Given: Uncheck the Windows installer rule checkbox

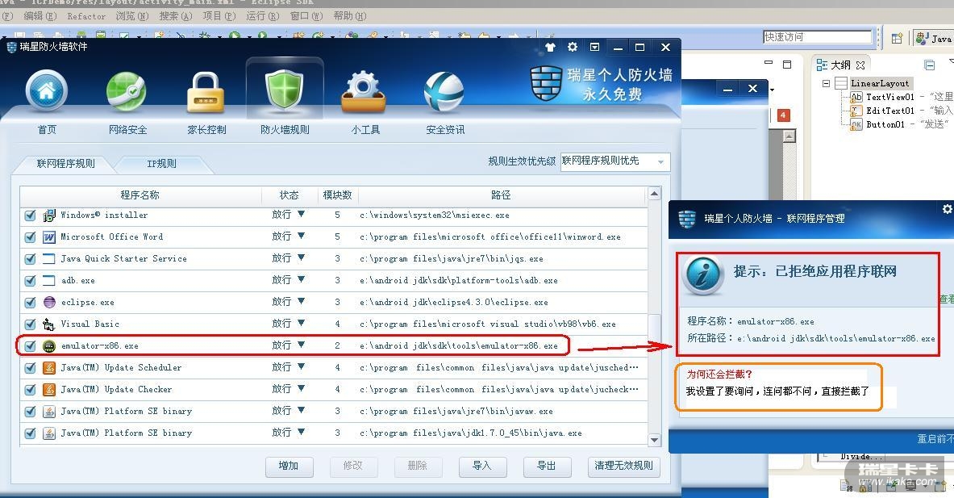Looking at the screenshot, I should 30,216.
